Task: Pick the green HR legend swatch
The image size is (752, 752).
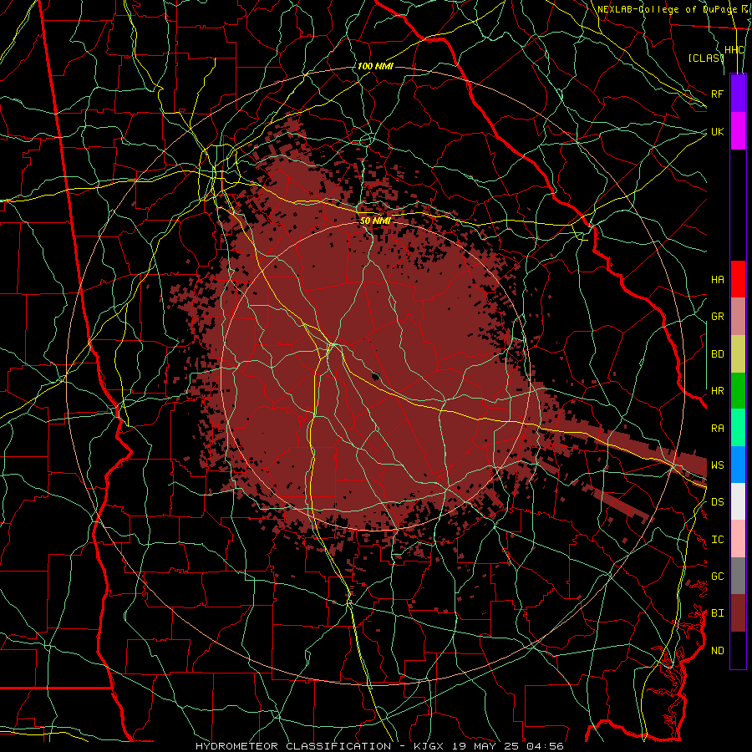Action: click(738, 391)
